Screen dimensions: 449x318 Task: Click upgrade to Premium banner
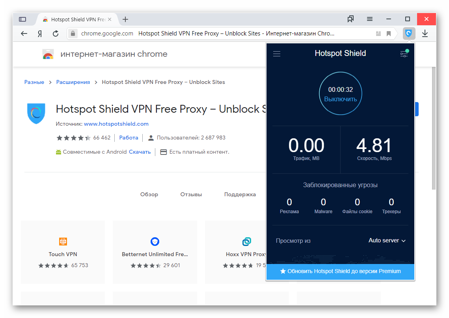(x=340, y=271)
